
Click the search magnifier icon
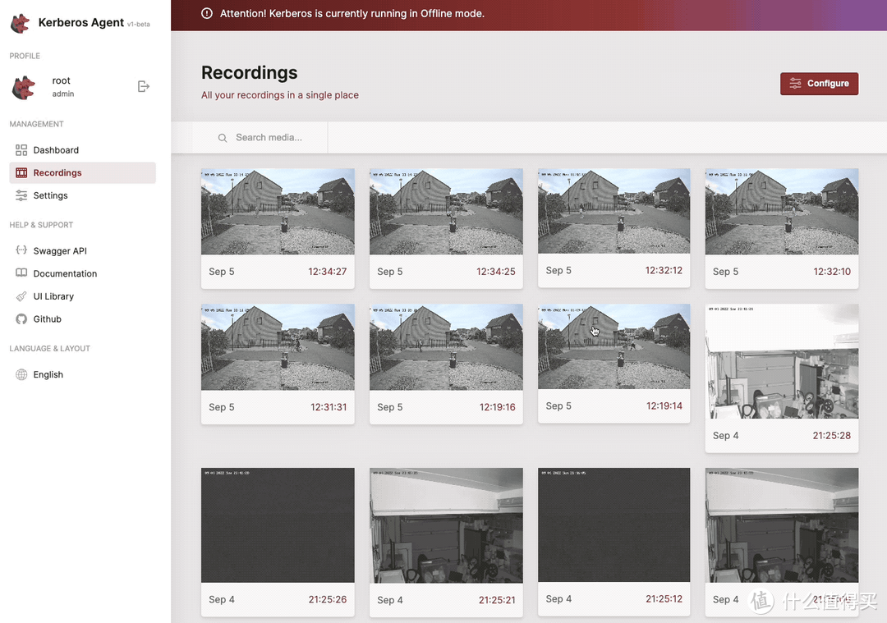pos(223,138)
